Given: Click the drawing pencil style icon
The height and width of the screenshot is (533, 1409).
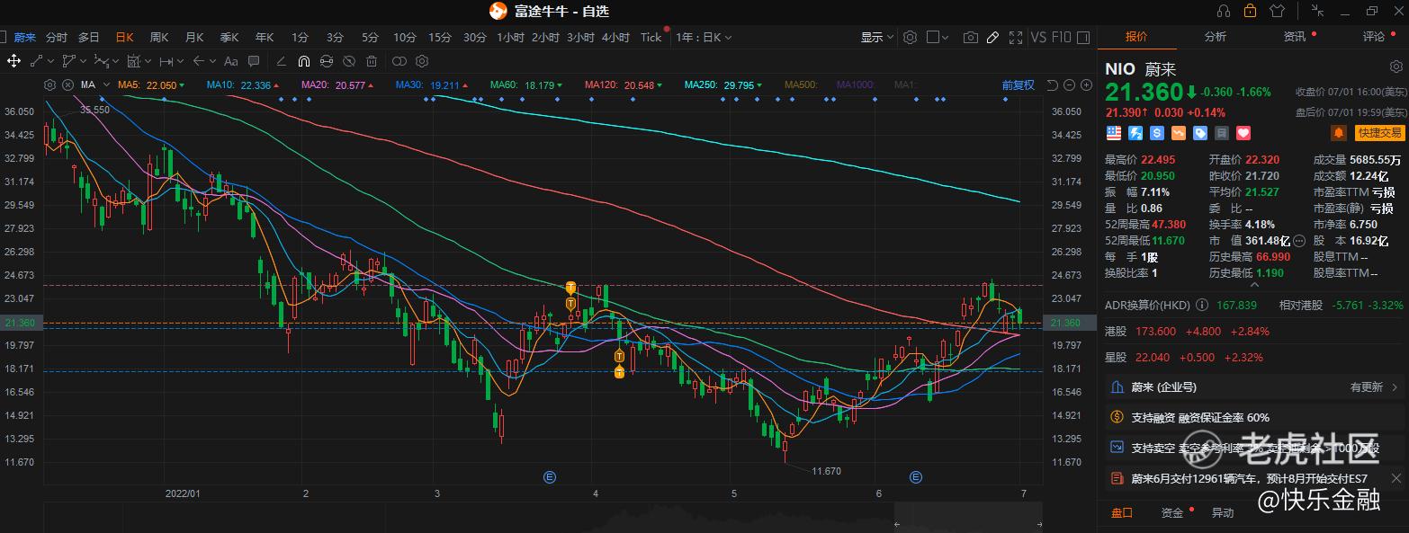Looking at the screenshot, I should tap(281, 61).
